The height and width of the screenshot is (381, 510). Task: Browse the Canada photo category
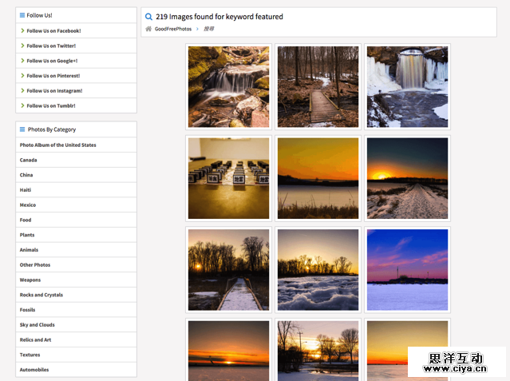pos(29,160)
